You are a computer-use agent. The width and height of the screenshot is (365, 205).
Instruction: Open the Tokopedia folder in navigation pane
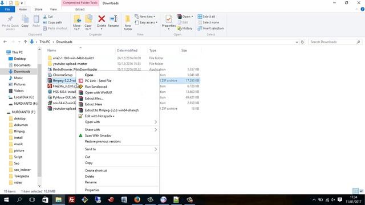click(22, 176)
